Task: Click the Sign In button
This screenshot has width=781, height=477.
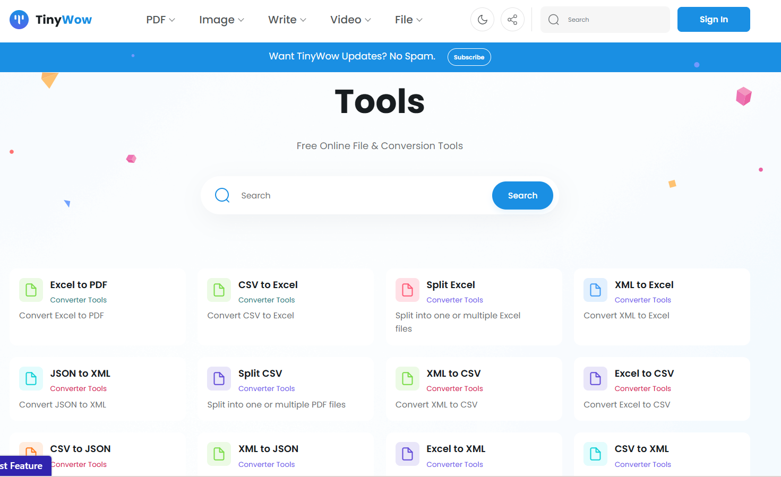Action: (714, 20)
